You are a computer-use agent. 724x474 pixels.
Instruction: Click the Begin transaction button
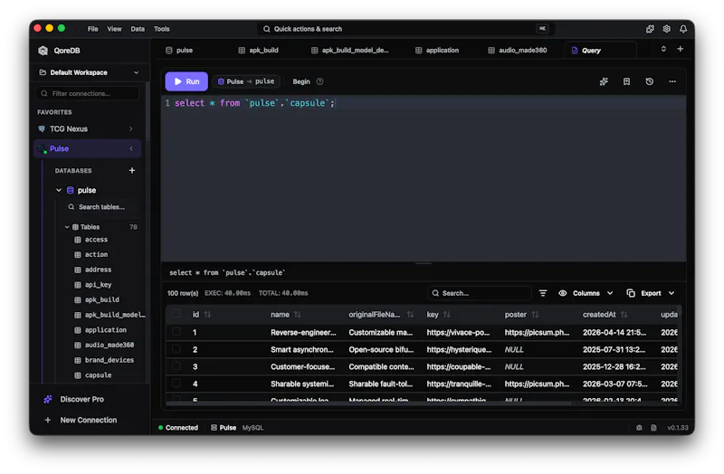pyautogui.click(x=301, y=81)
